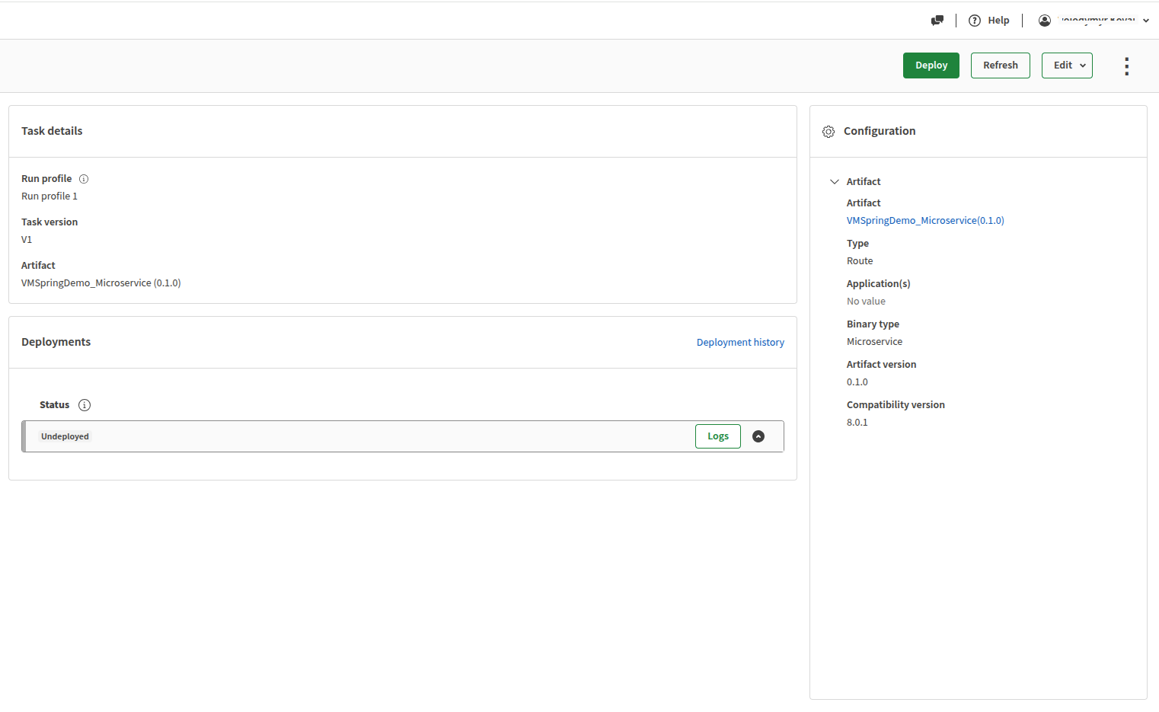This screenshot has width=1159, height=712.
Task: Click the user account avatar icon
Action: (1045, 21)
